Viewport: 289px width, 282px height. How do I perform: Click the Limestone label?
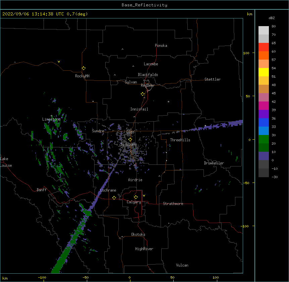(x=51, y=119)
